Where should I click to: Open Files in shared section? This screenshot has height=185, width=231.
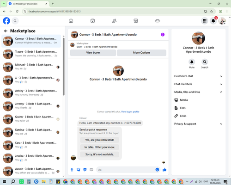(x=198, y=108)
